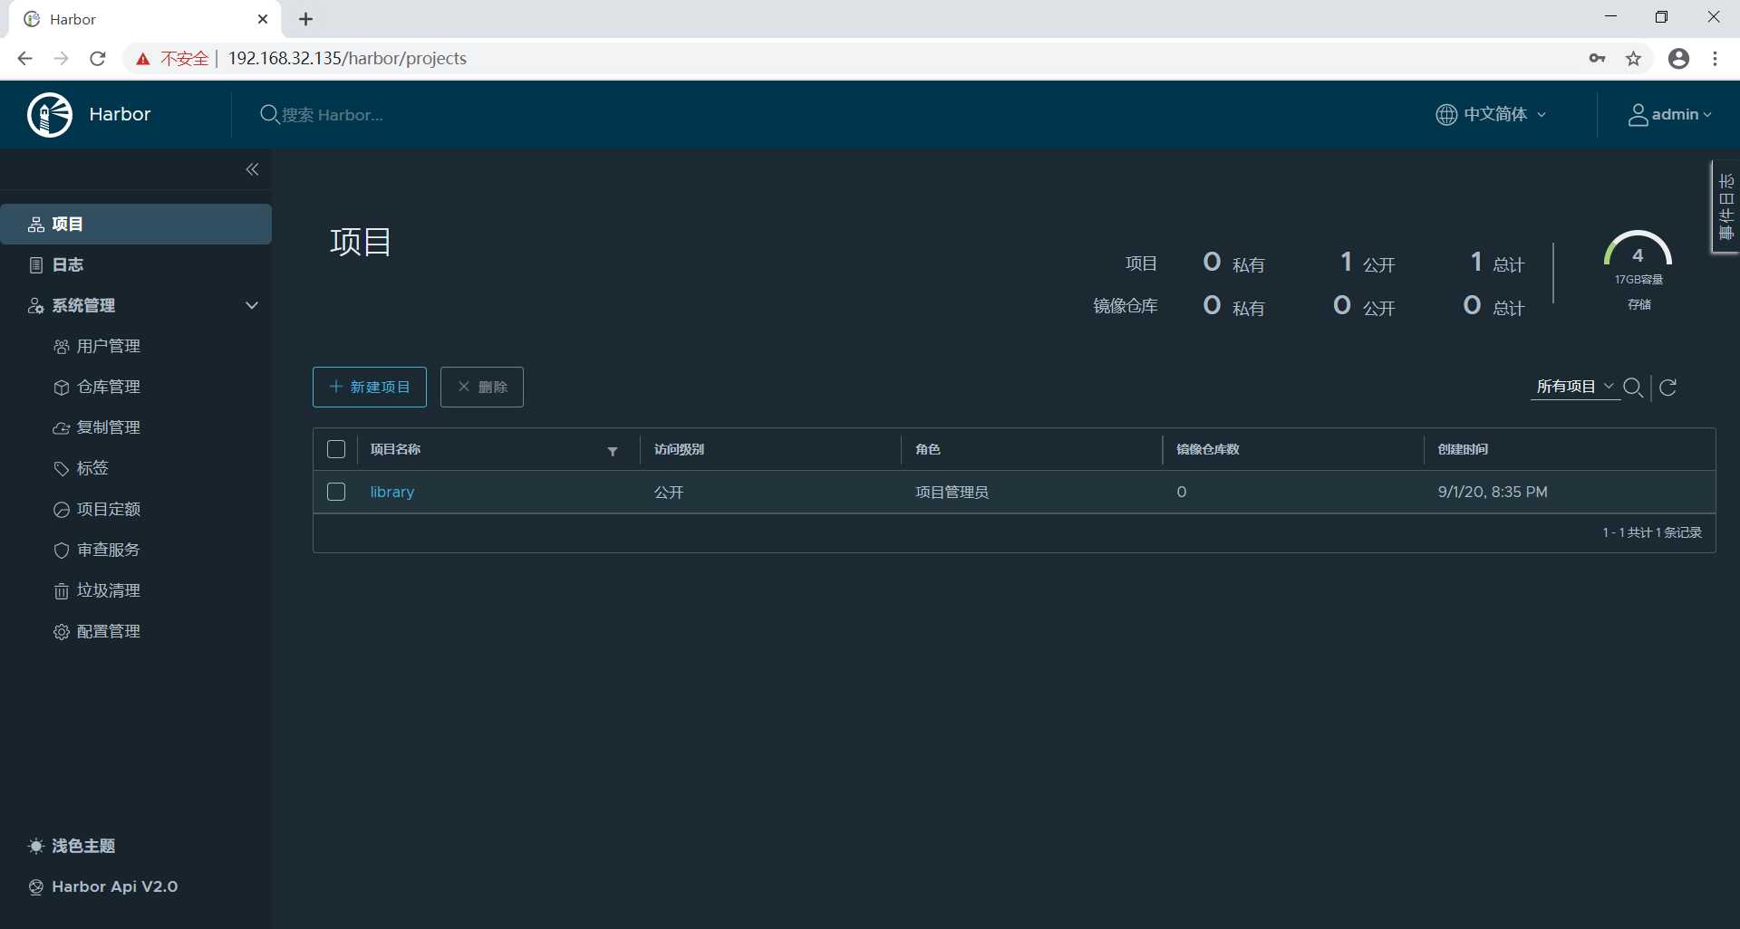Image resolution: width=1740 pixels, height=929 pixels.
Task: Filter by project name column icon
Action: (613, 451)
